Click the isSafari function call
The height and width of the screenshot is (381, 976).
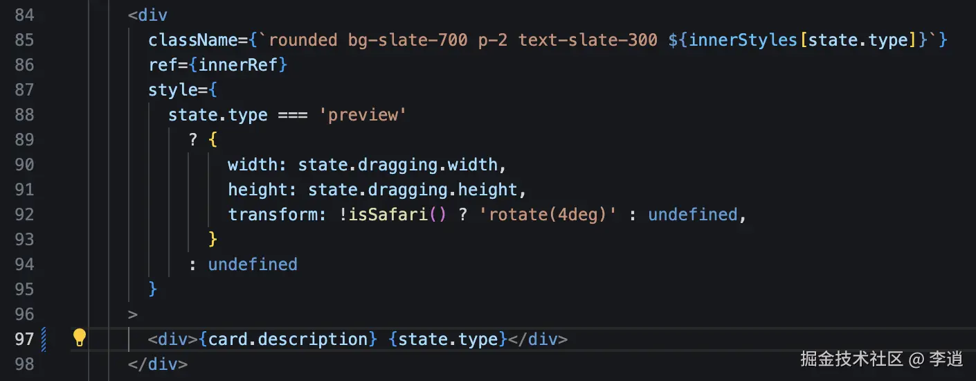[388, 214]
